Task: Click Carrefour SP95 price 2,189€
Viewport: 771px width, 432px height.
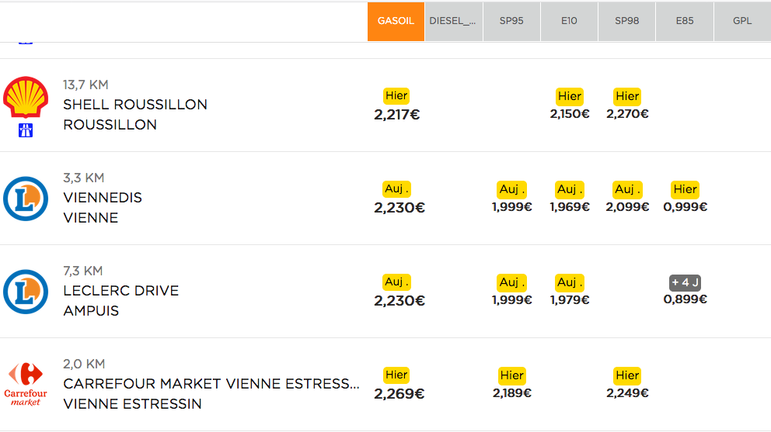Action: point(512,393)
